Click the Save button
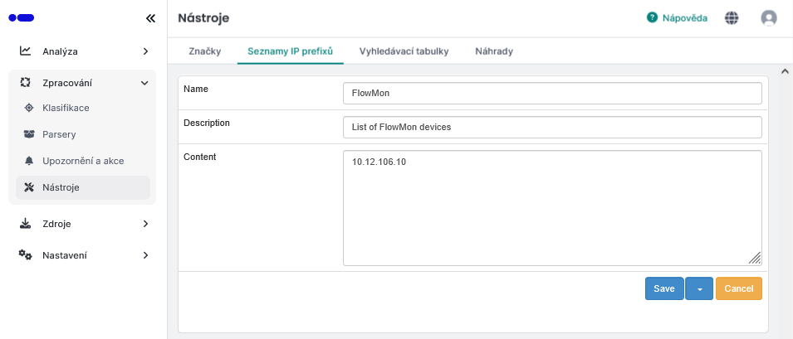The height and width of the screenshot is (339, 793). 664,288
